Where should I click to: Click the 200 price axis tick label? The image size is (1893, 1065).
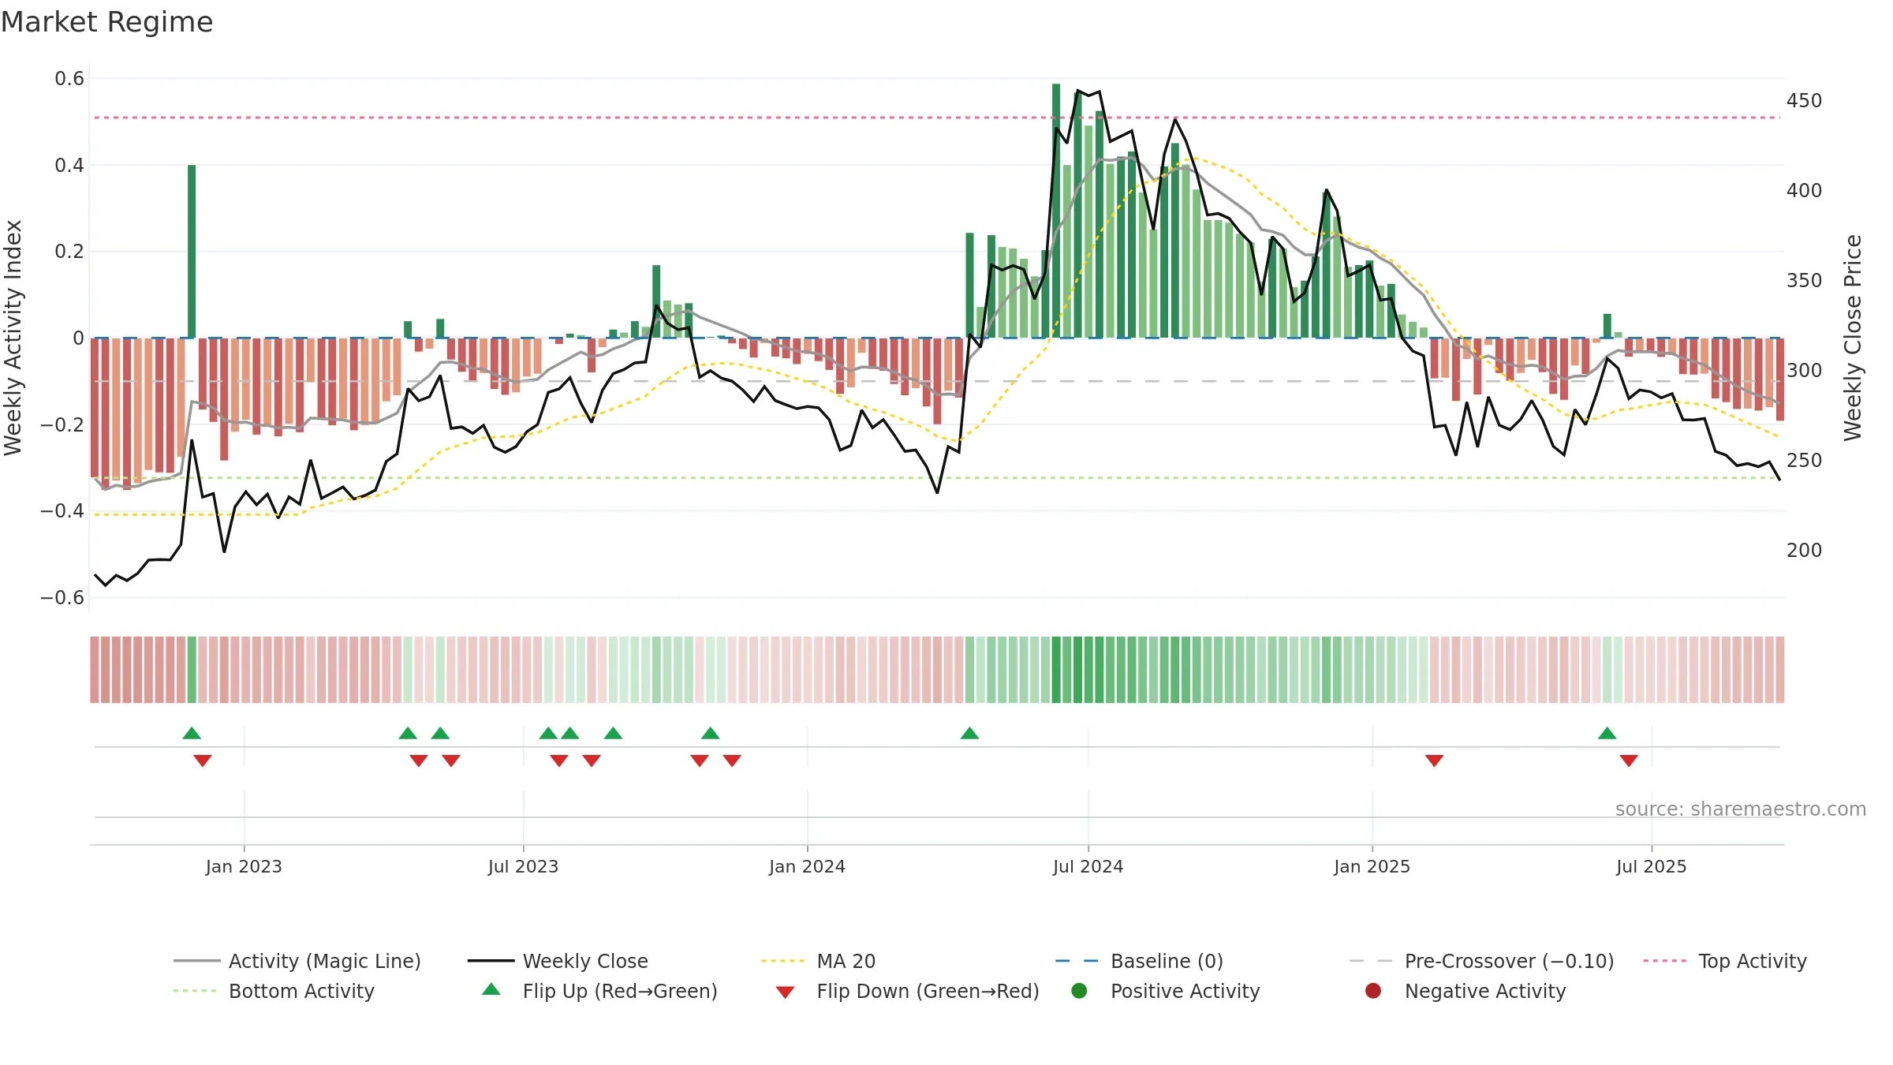1804,551
